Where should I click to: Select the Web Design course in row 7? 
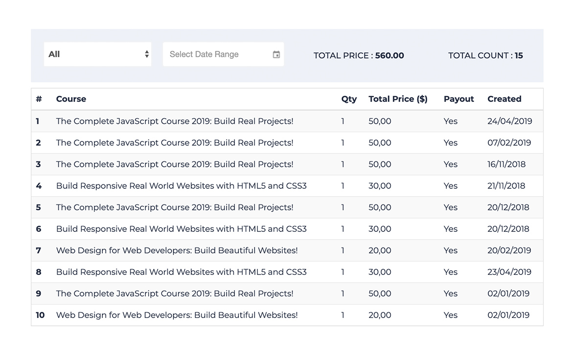177,250
